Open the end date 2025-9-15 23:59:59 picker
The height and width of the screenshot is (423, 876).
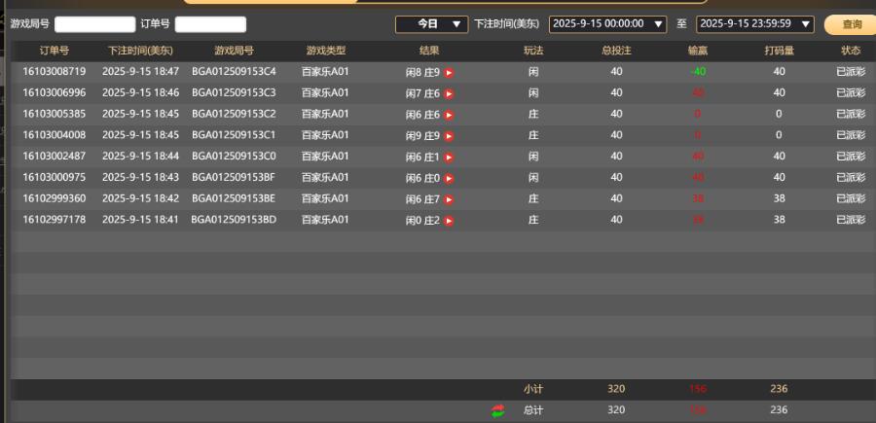pos(755,23)
